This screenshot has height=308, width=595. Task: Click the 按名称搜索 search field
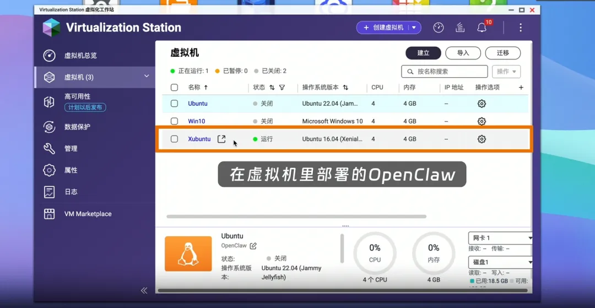tap(445, 71)
